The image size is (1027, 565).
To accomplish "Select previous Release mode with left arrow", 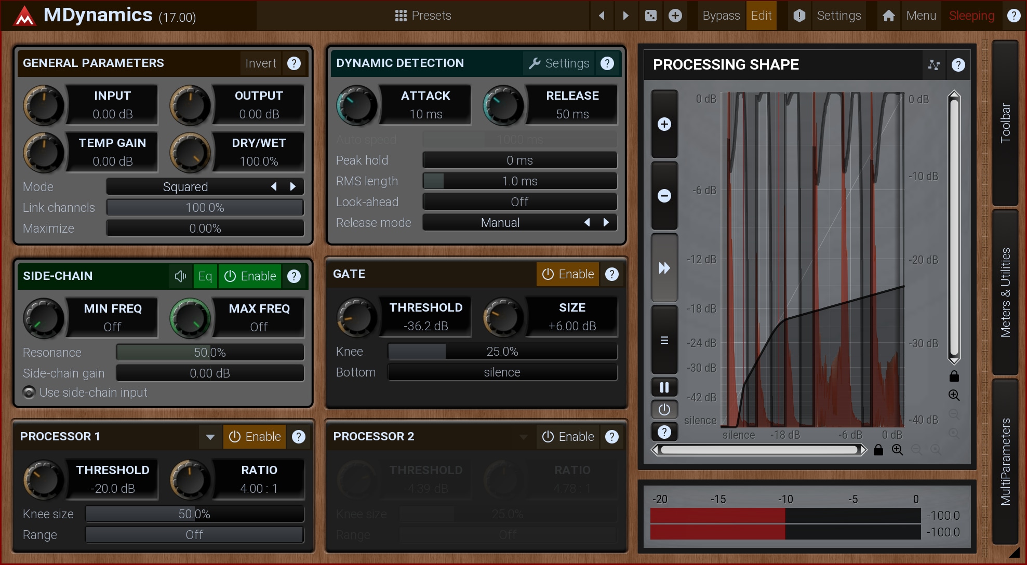I will point(587,223).
